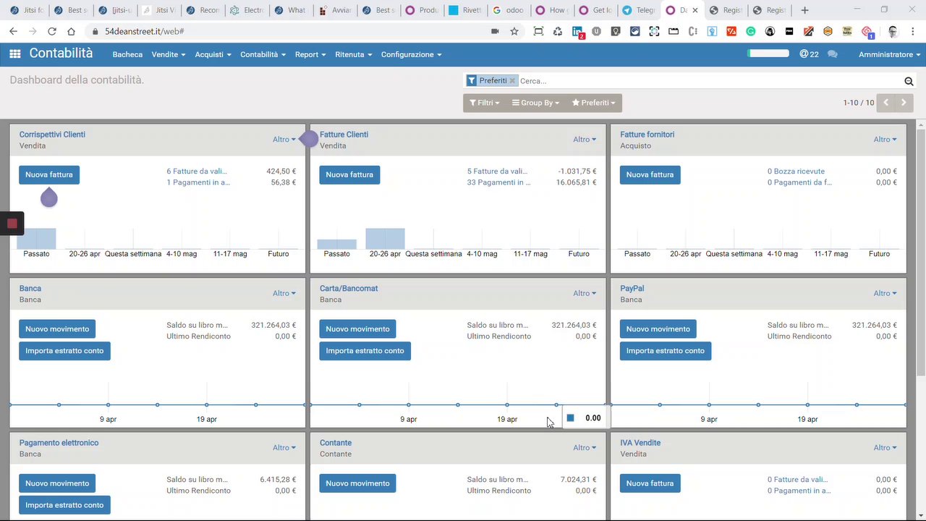Click the progress bar in top navbar
The image size is (926, 521).
pyautogui.click(x=768, y=54)
